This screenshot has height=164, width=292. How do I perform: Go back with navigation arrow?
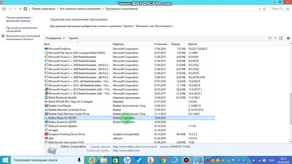click(4, 9)
